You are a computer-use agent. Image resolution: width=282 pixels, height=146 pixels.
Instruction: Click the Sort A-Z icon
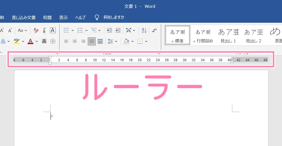pos(144,30)
